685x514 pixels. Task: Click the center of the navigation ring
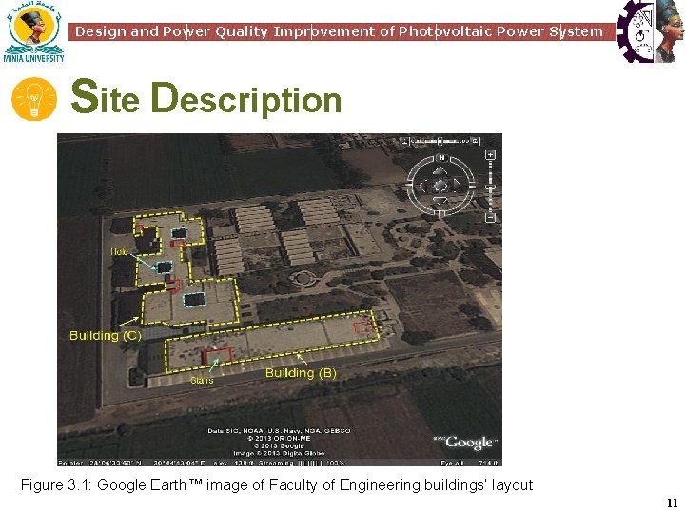point(440,186)
